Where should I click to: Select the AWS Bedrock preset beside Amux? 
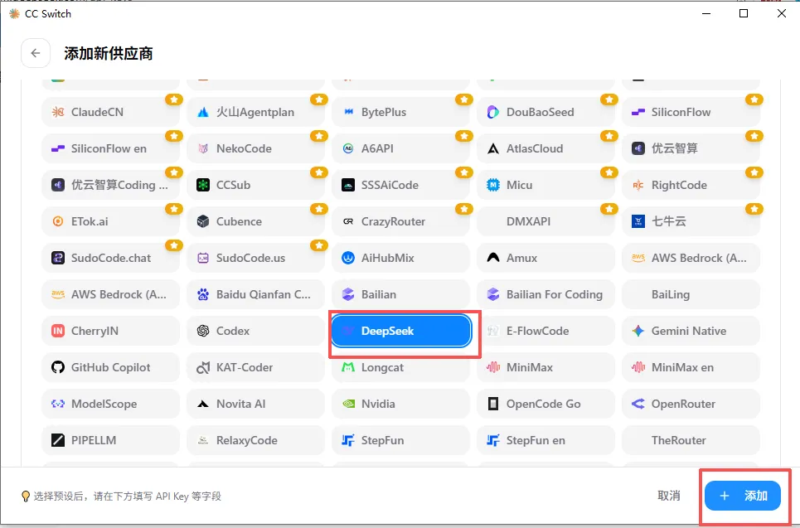pos(691,258)
